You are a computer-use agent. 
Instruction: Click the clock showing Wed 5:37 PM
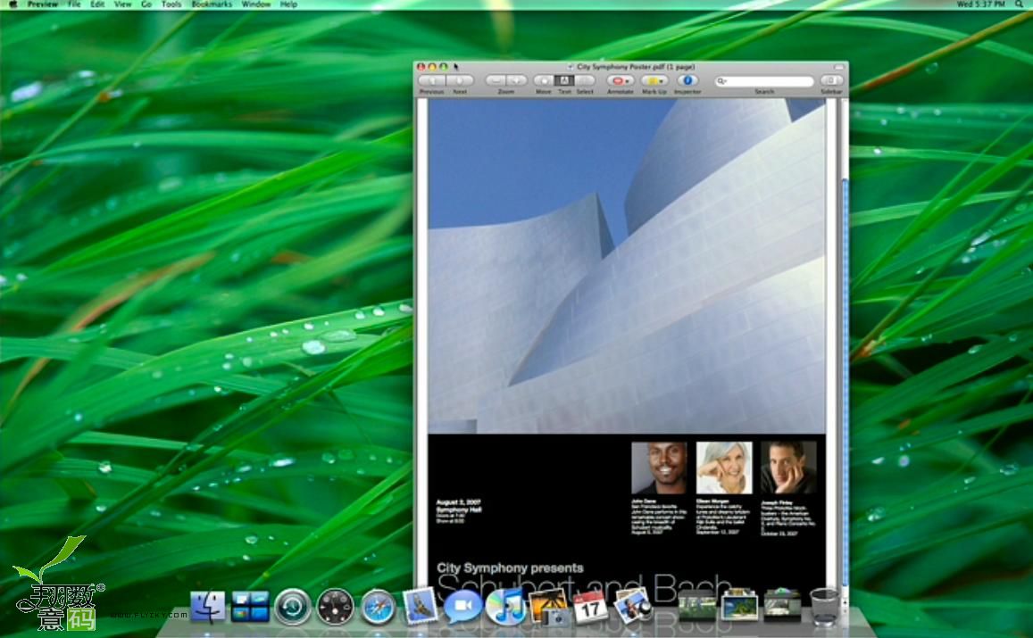click(981, 4)
